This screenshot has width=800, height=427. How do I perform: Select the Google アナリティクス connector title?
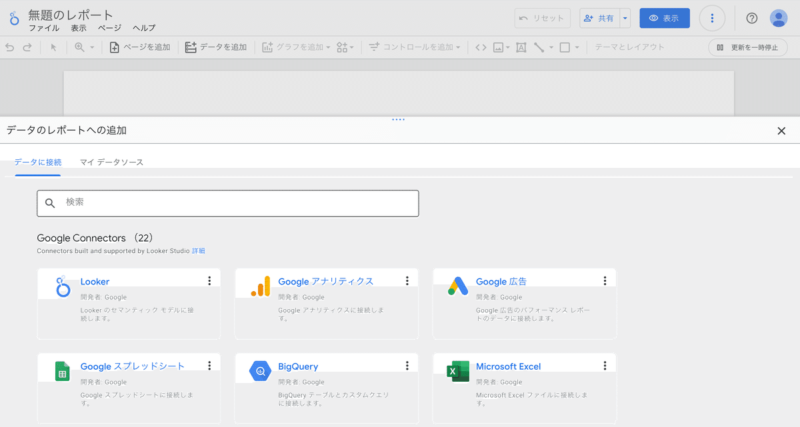pos(326,281)
